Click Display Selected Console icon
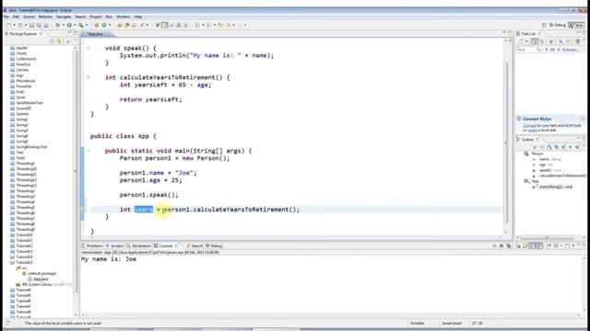Image resolution: width=590 pixels, height=331 pixels. [556, 245]
